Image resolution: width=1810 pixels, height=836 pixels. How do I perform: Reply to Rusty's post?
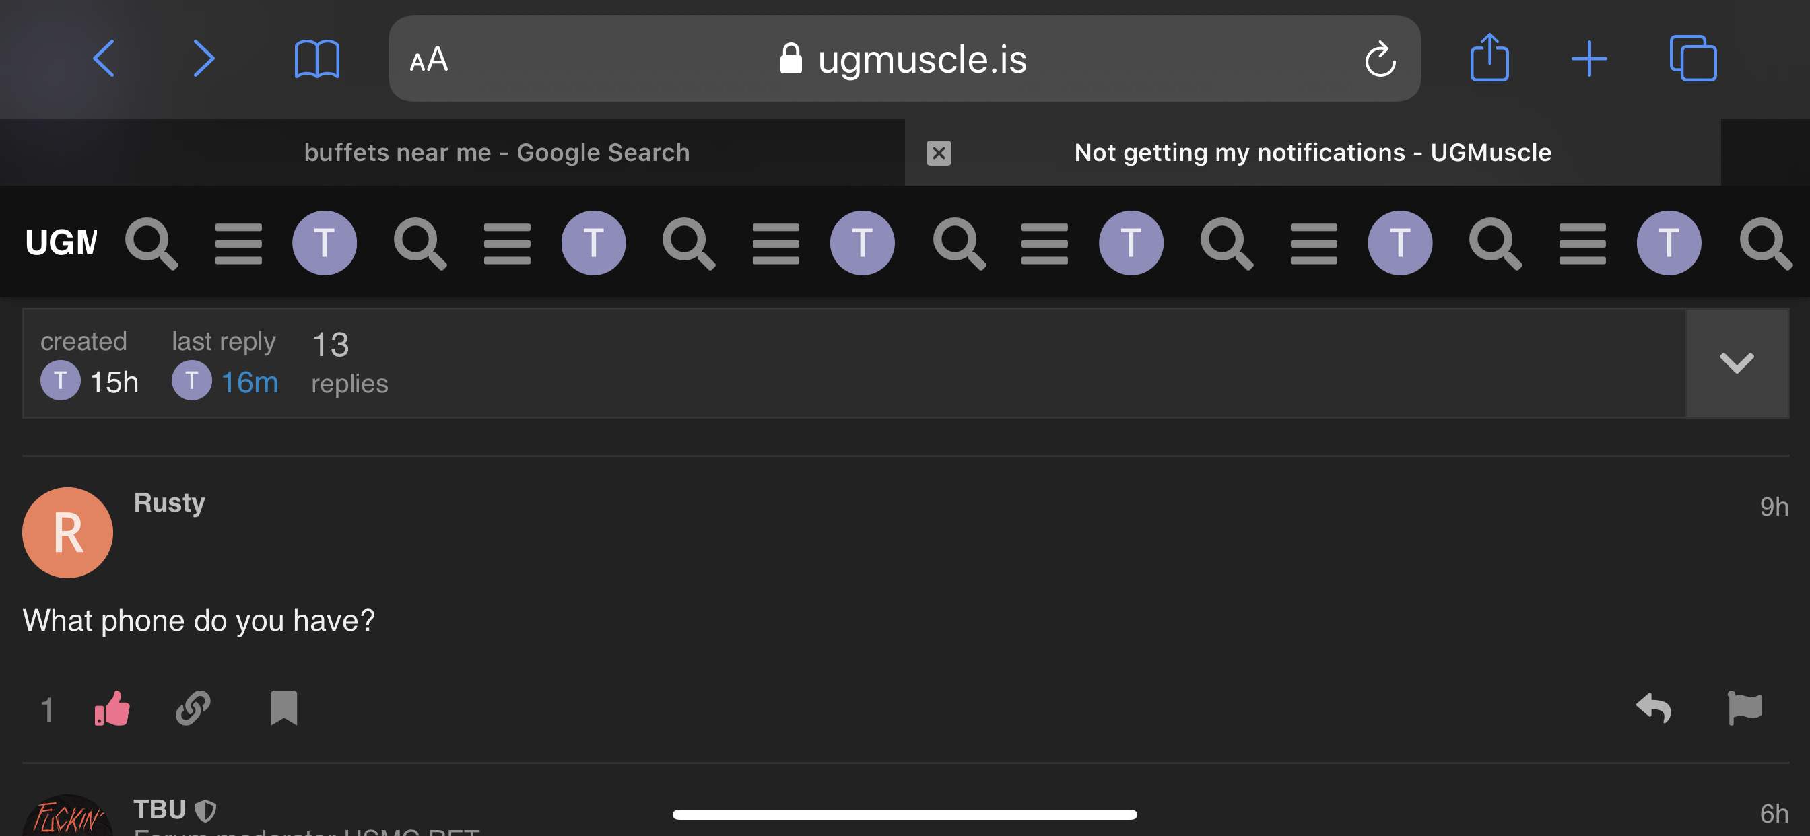click(x=1653, y=708)
